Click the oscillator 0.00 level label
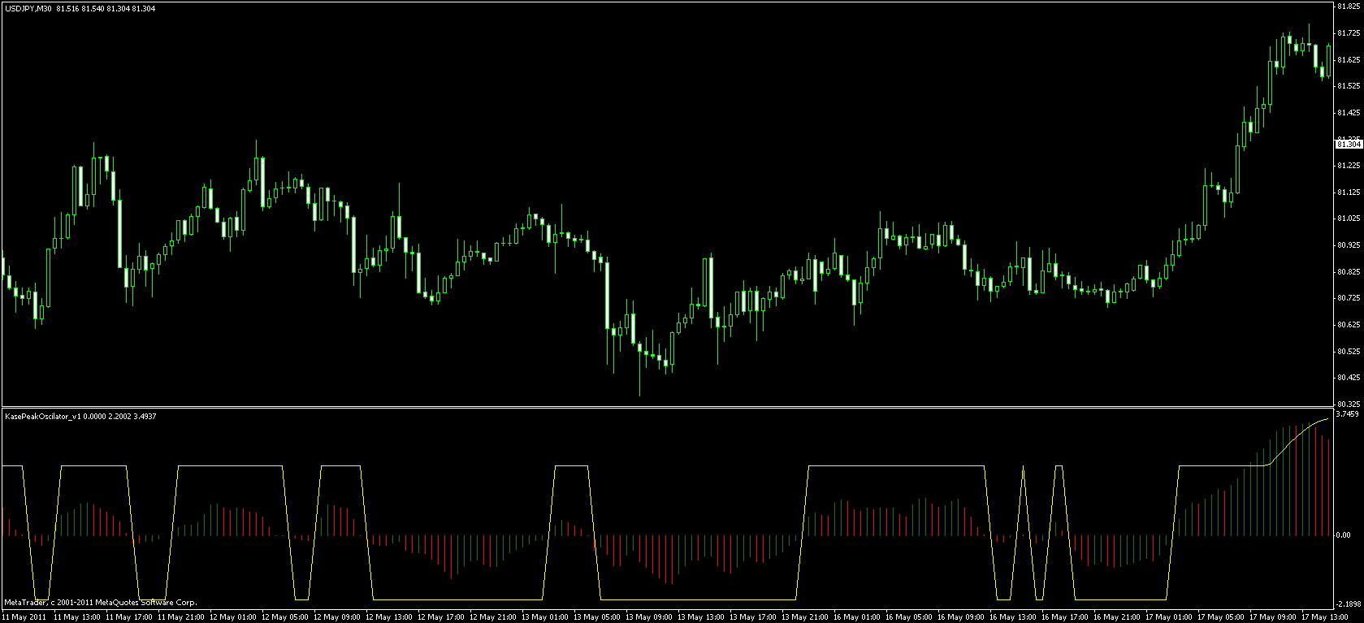Screen dimensions: 1364x623 1345,535
